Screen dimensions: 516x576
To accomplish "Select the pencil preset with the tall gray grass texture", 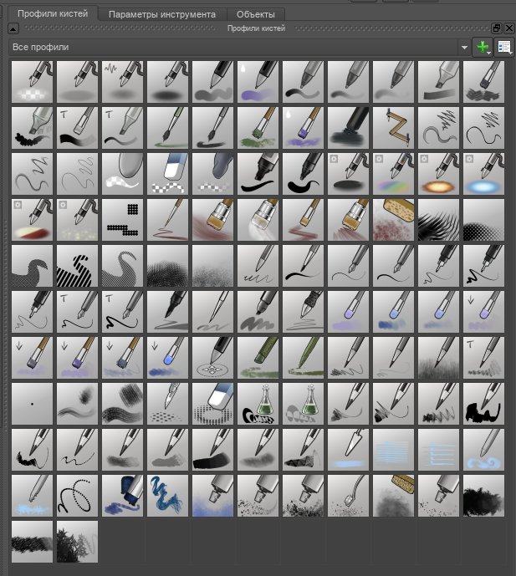I will [438, 358].
